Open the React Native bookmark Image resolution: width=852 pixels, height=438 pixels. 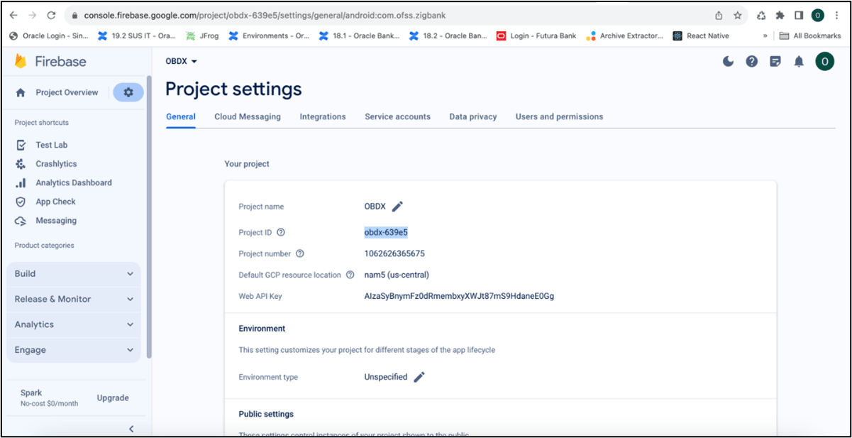coord(702,35)
